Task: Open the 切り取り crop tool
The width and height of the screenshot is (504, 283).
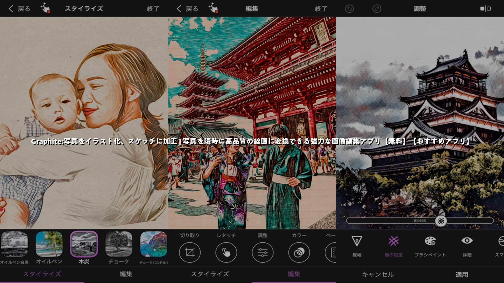Action: (x=190, y=252)
